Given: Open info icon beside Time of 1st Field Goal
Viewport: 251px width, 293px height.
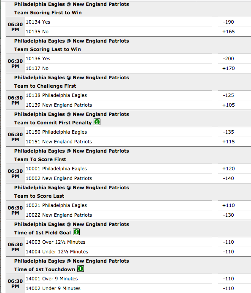Looking at the screenshot, I should [x=76, y=232].
